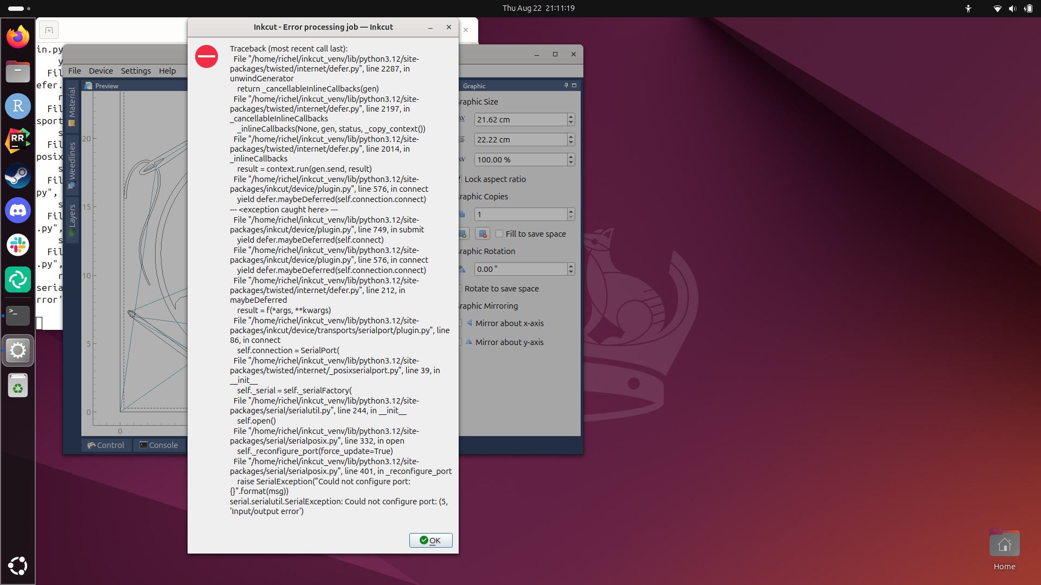Click 'self.connection = SerialPort(' line

(x=288, y=350)
